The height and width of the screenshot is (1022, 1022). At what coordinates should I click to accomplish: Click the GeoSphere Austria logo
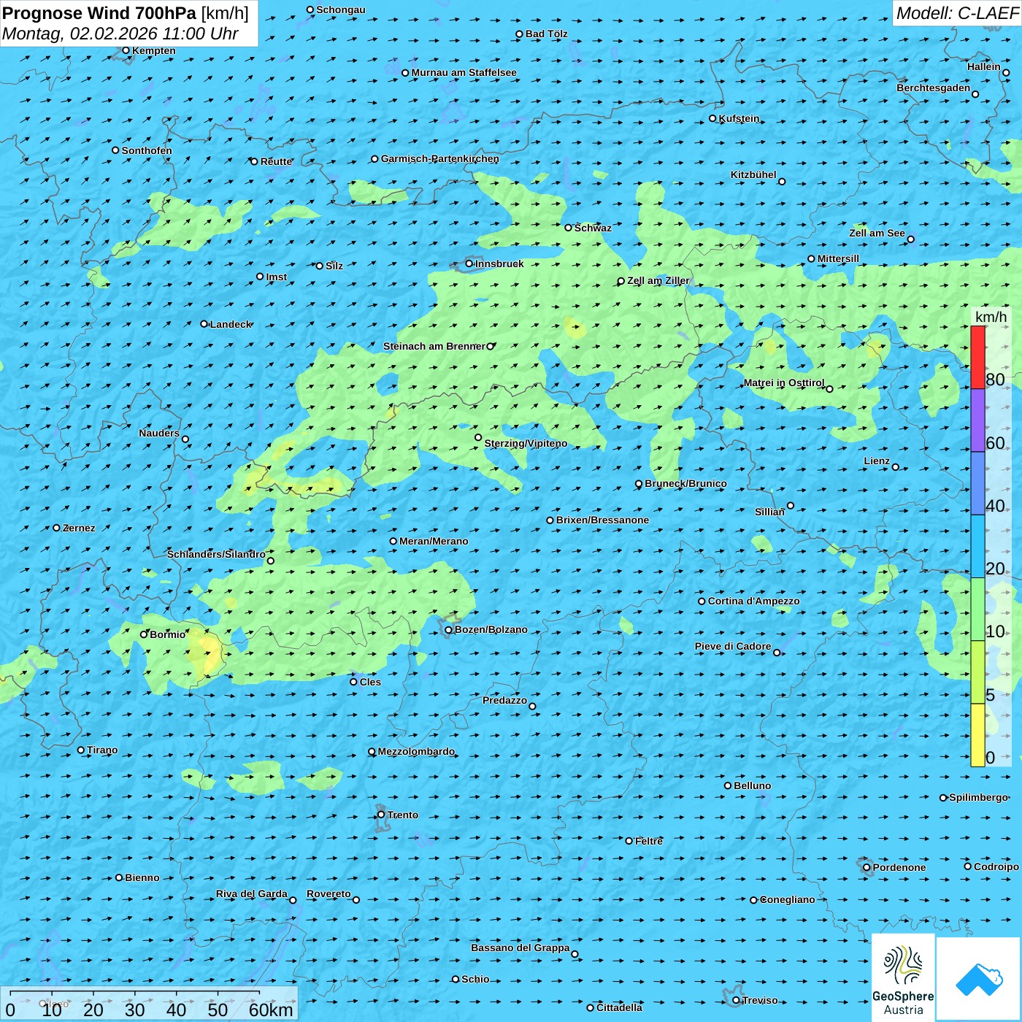tap(903, 977)
